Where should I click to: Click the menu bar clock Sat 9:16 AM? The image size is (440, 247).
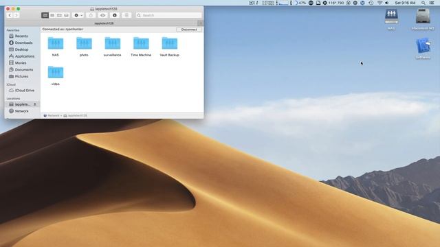click(x=405, y=3)
